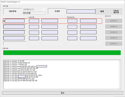Click the second row 업데이트 button

tap(114, 27)
